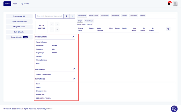
Task: Focus the parcel search input field
Action: 49,16
